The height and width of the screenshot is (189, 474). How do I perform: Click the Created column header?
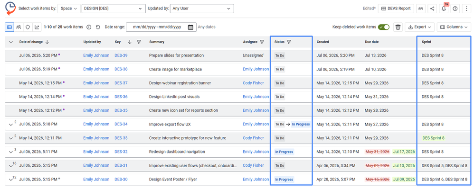point(323,42)
